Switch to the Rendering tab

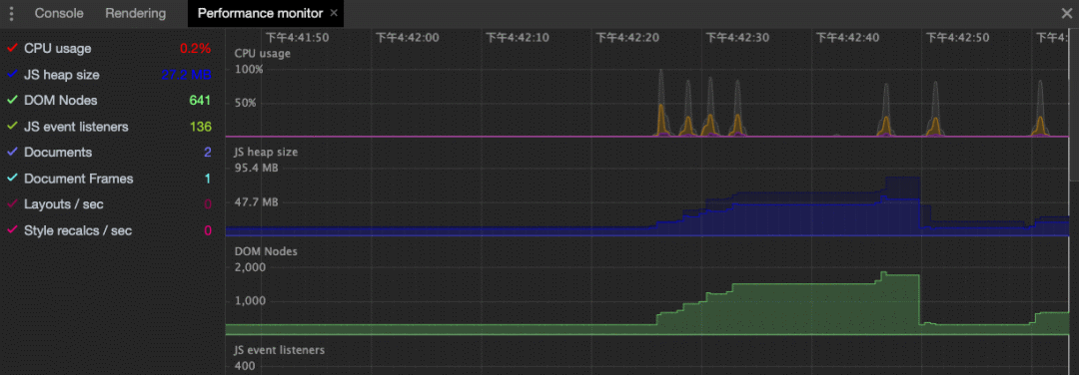click(x=136, y=13)
